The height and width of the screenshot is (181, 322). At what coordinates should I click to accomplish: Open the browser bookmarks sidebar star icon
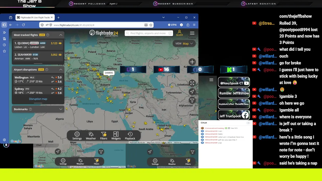(4, 51)
